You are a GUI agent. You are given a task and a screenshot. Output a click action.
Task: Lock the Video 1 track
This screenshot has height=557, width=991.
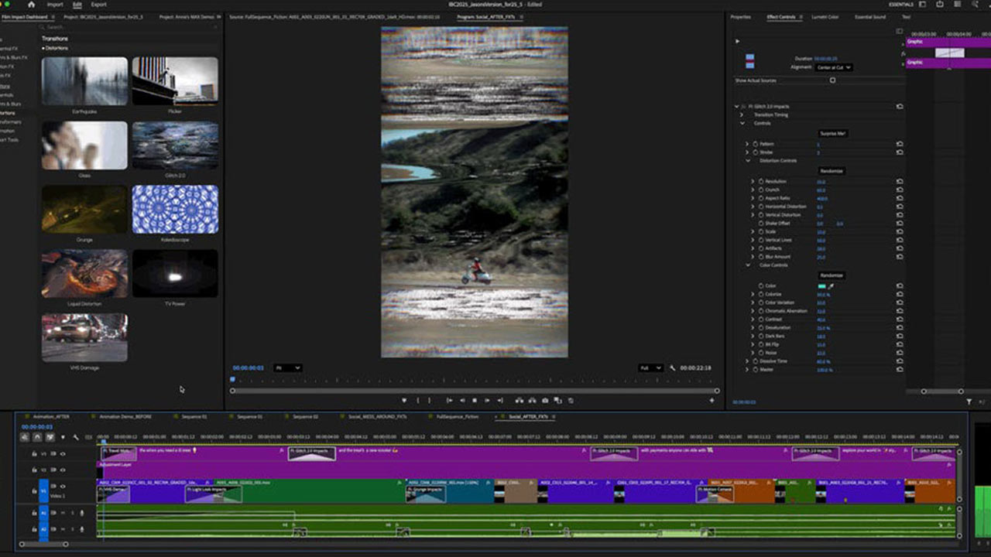pos(34,491)
